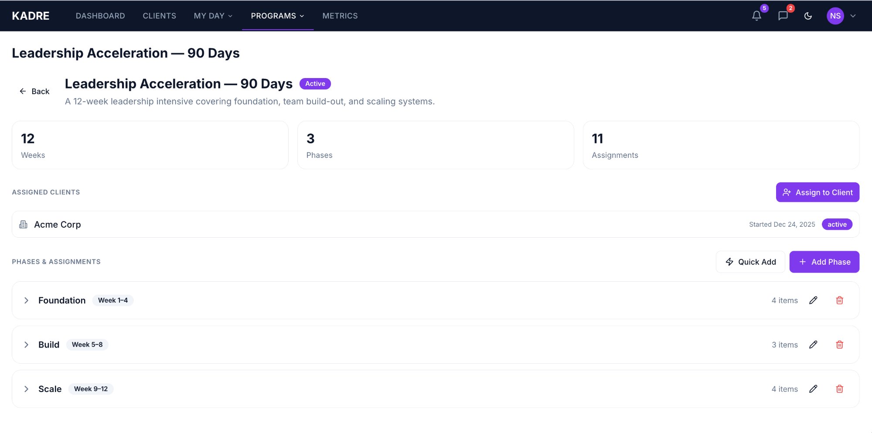Click the Back link with arrow
Image resolution: width=872 pixels, height=433 pixels.
point(34,91)
